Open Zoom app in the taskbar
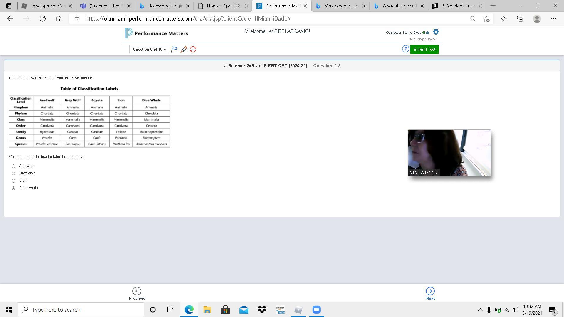Screen dimensions: 564x317 317,310
